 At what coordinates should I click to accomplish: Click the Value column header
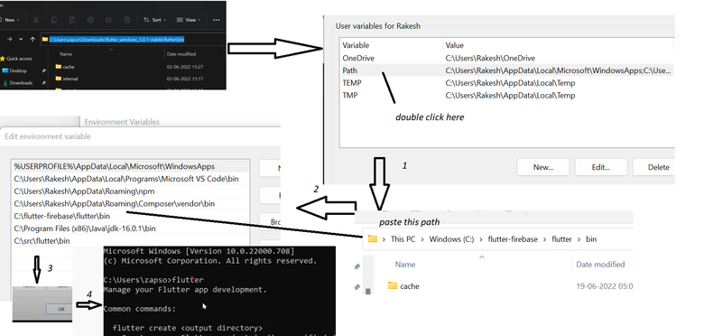[455, 45]
